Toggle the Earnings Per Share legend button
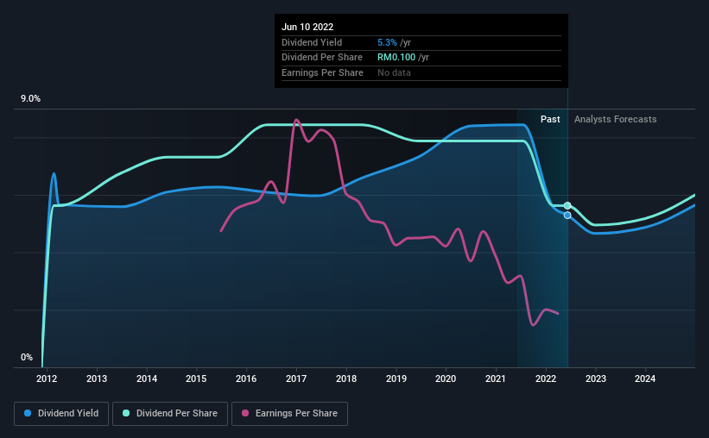709x438 pixels. coord(289,414)
